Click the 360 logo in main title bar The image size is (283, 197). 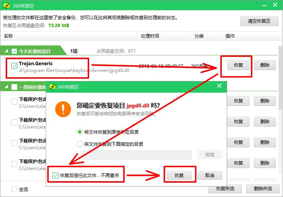pos(7,6)
